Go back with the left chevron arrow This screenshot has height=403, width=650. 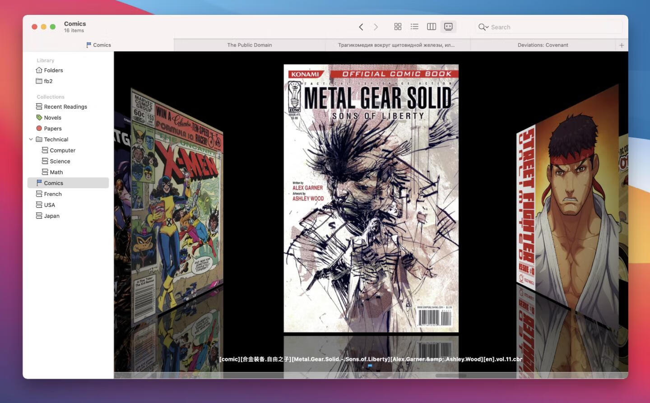pos(361,27)
